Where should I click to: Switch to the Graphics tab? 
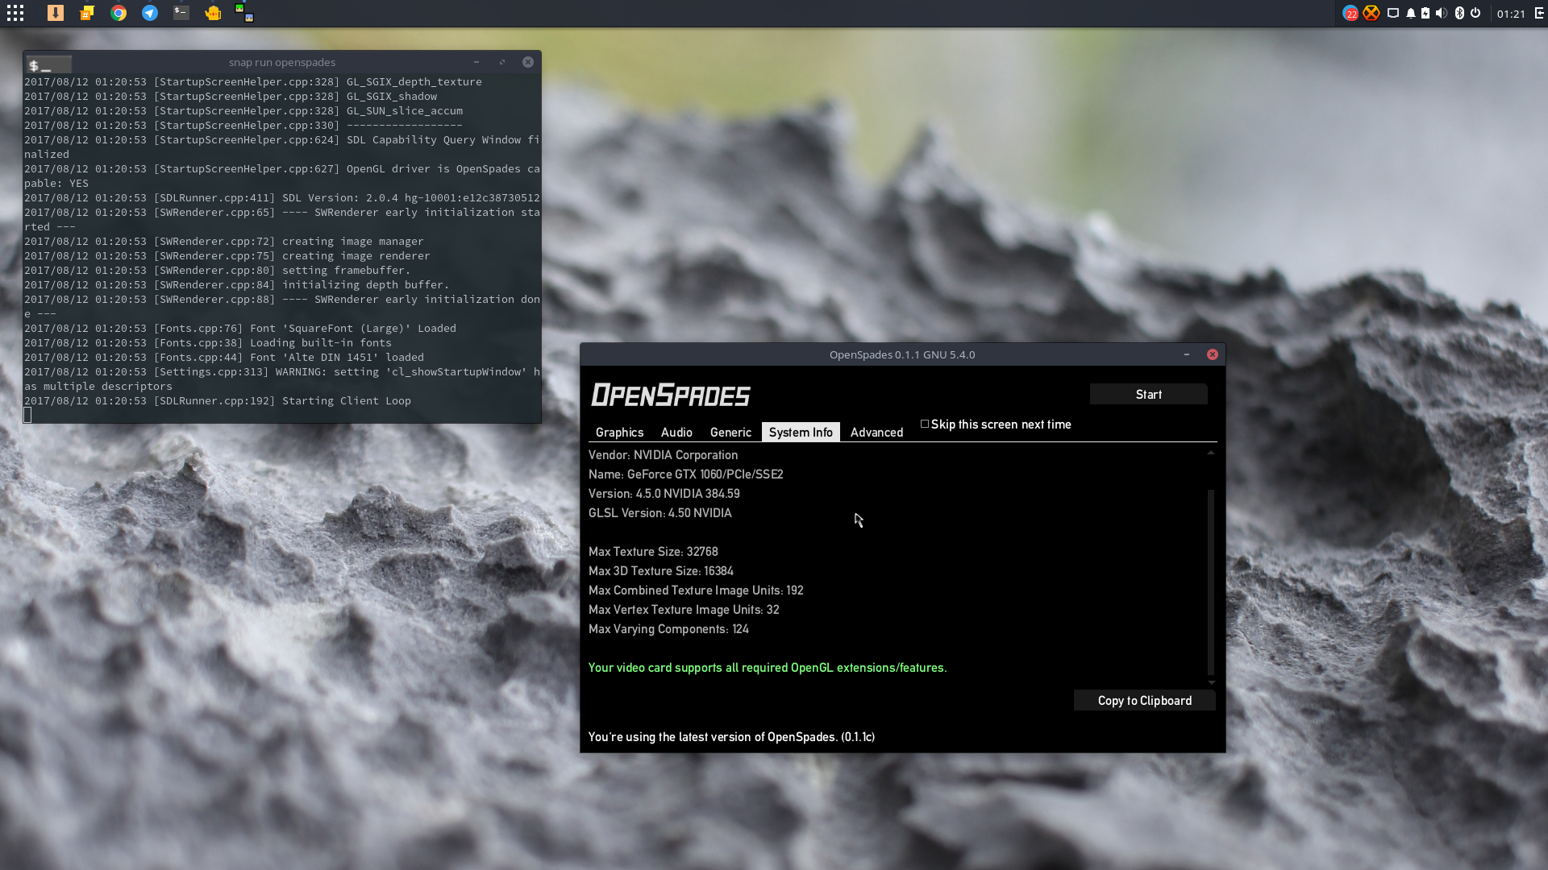(619, 433)
